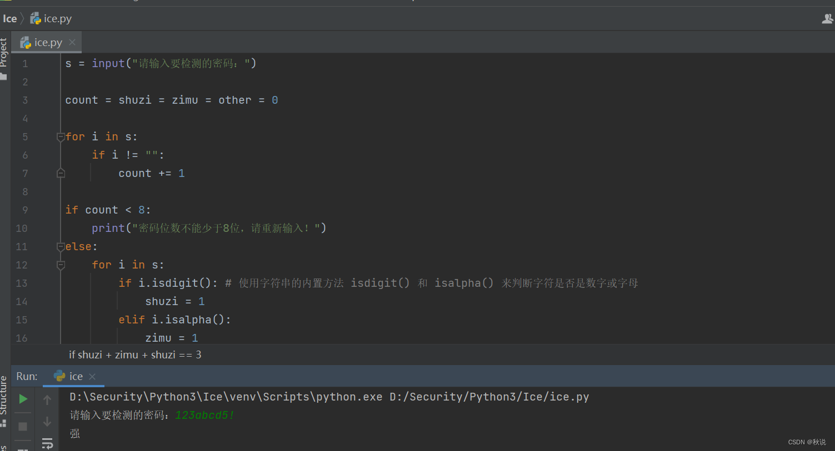The height and width of the screenshot is (451, 835).
Task: Click the python.exe command path in console
Action: (226, 397)
